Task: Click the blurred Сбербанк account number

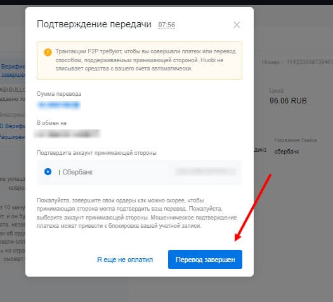Action: [x=206, y=171]
